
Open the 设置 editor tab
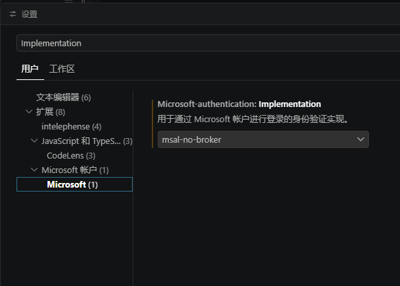pyautogui.click(x=29, y=15)
